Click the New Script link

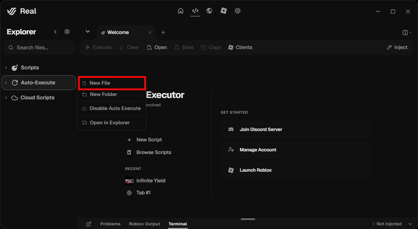[144, 140]
